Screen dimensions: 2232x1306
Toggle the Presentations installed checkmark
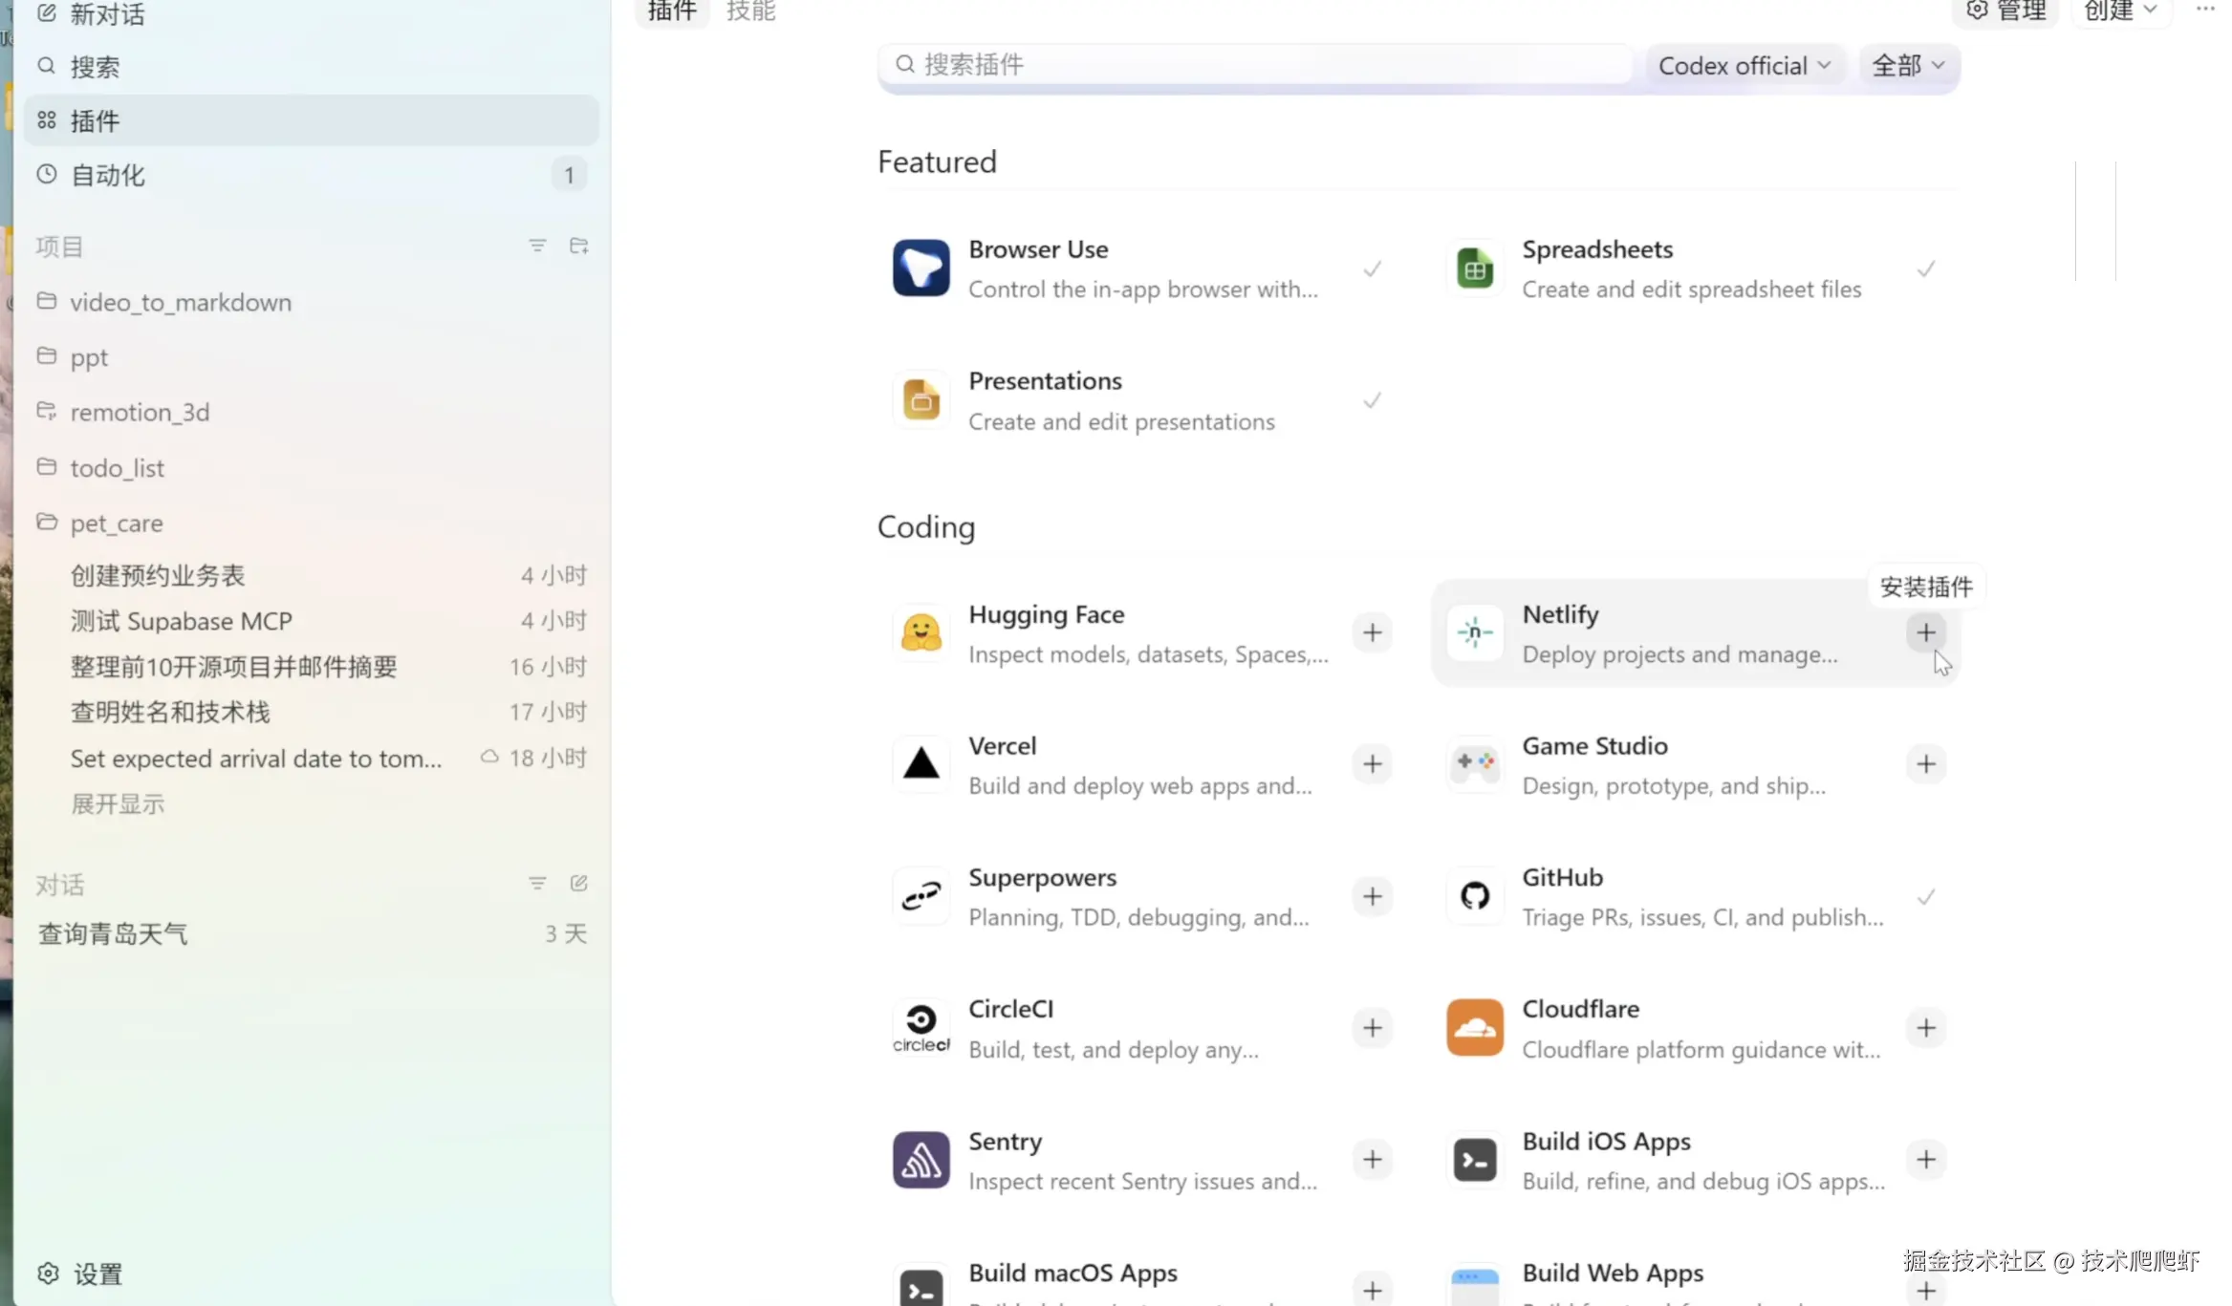point(1372,400)
